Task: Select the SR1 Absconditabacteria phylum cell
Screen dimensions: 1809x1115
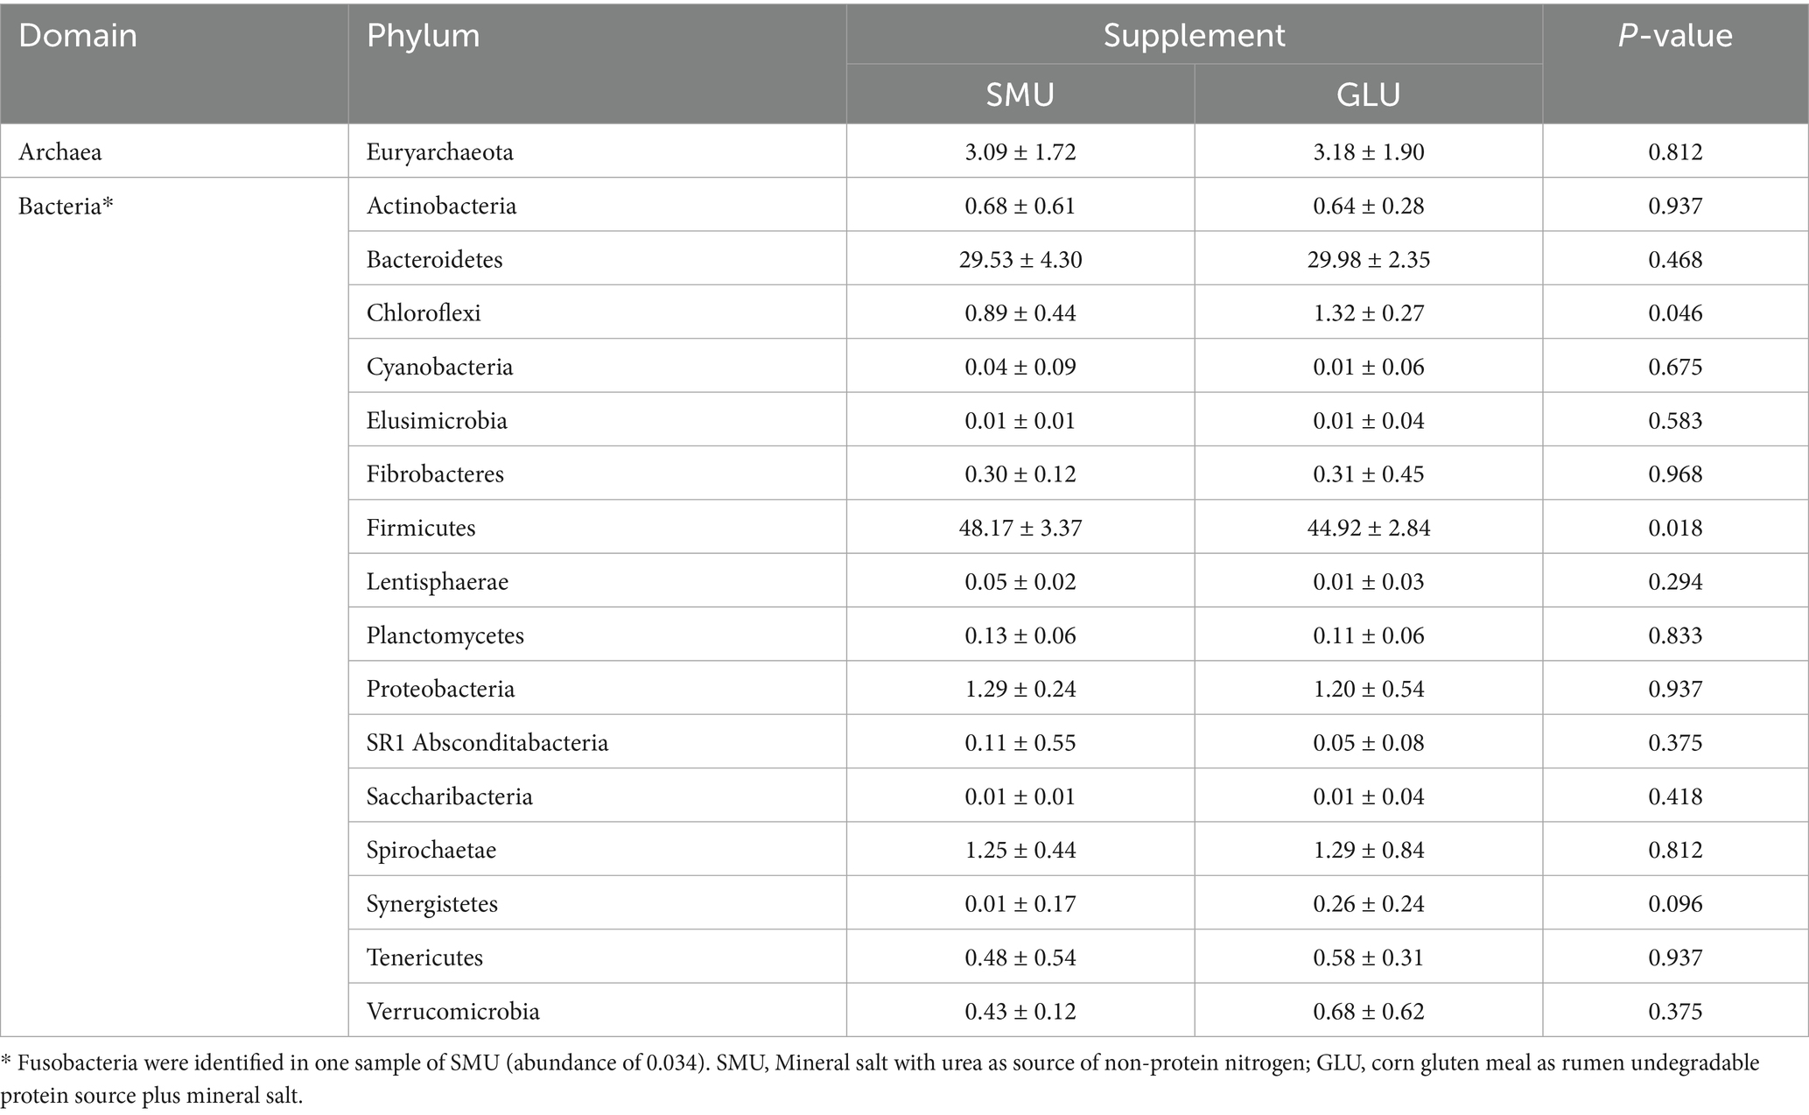Action: point(487,743)
